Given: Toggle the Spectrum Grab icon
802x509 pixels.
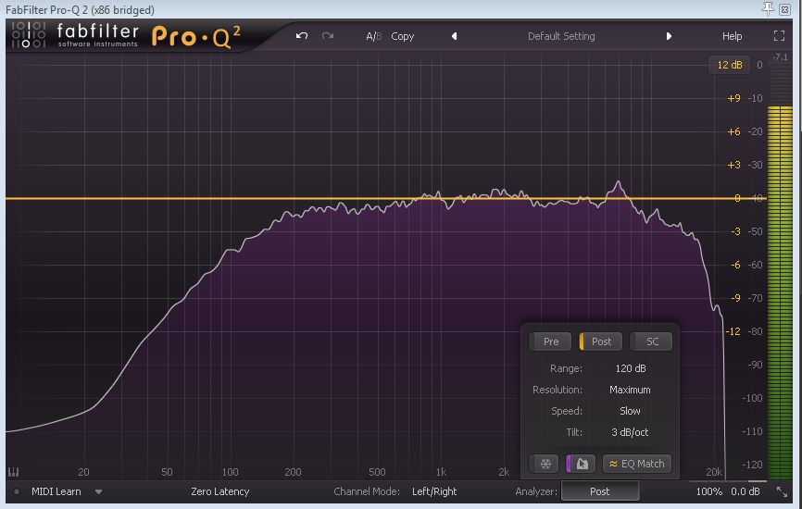Looking at the screenshot, I should [x=580, y=464].
